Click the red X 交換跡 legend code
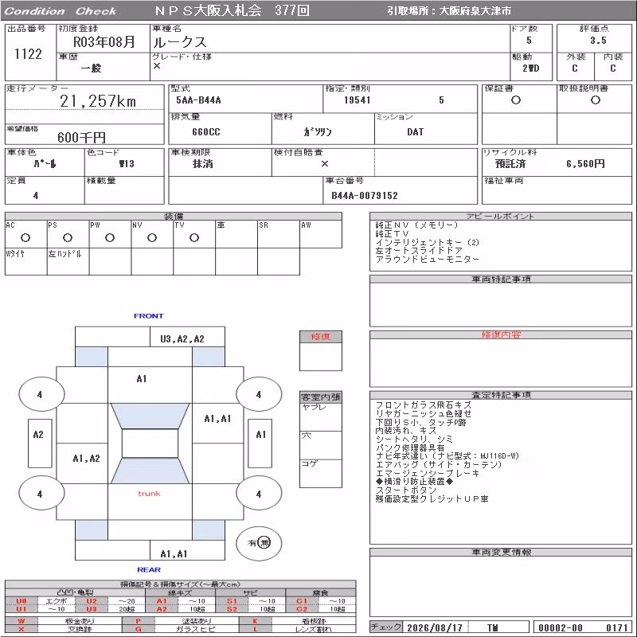637x637 pixels. [x=21, y=629]
